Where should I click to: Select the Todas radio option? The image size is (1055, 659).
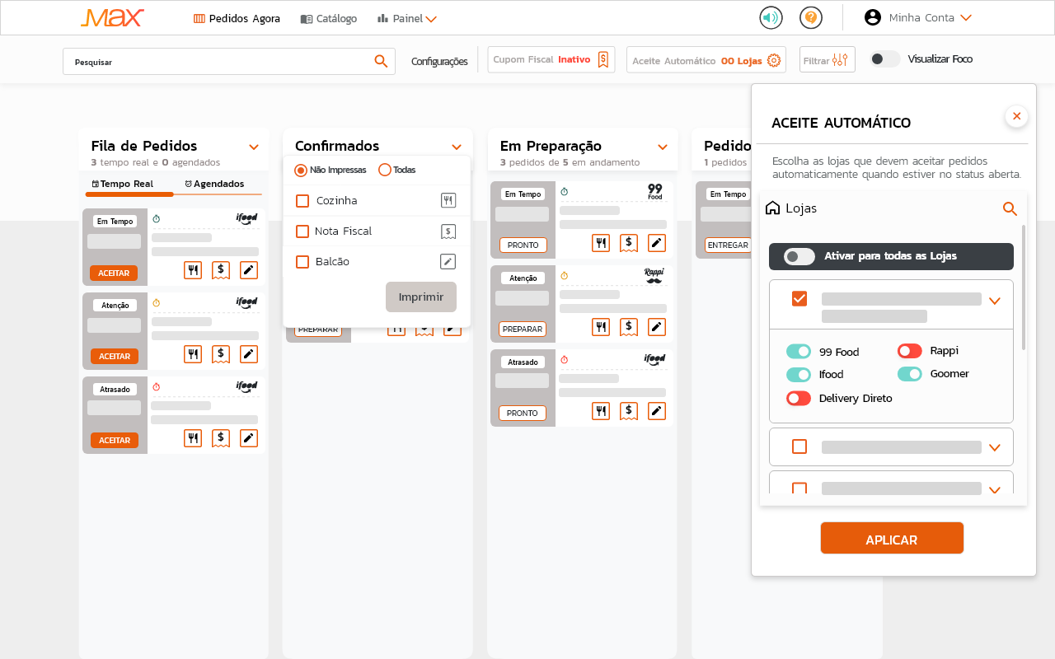(385, 170)
